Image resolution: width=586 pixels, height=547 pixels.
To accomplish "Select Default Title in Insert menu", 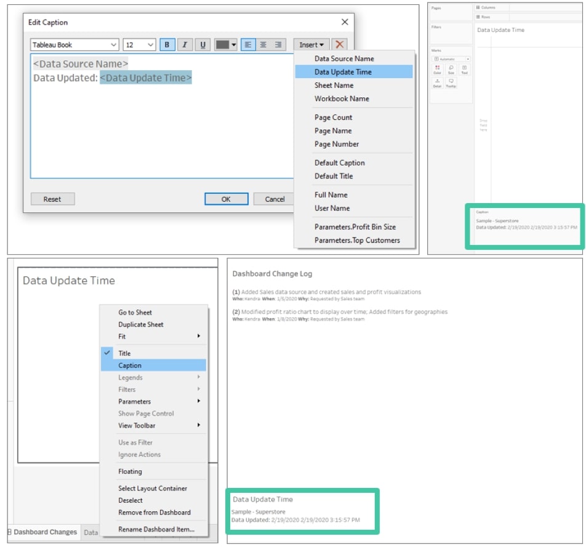I will [x=354, y=176].
